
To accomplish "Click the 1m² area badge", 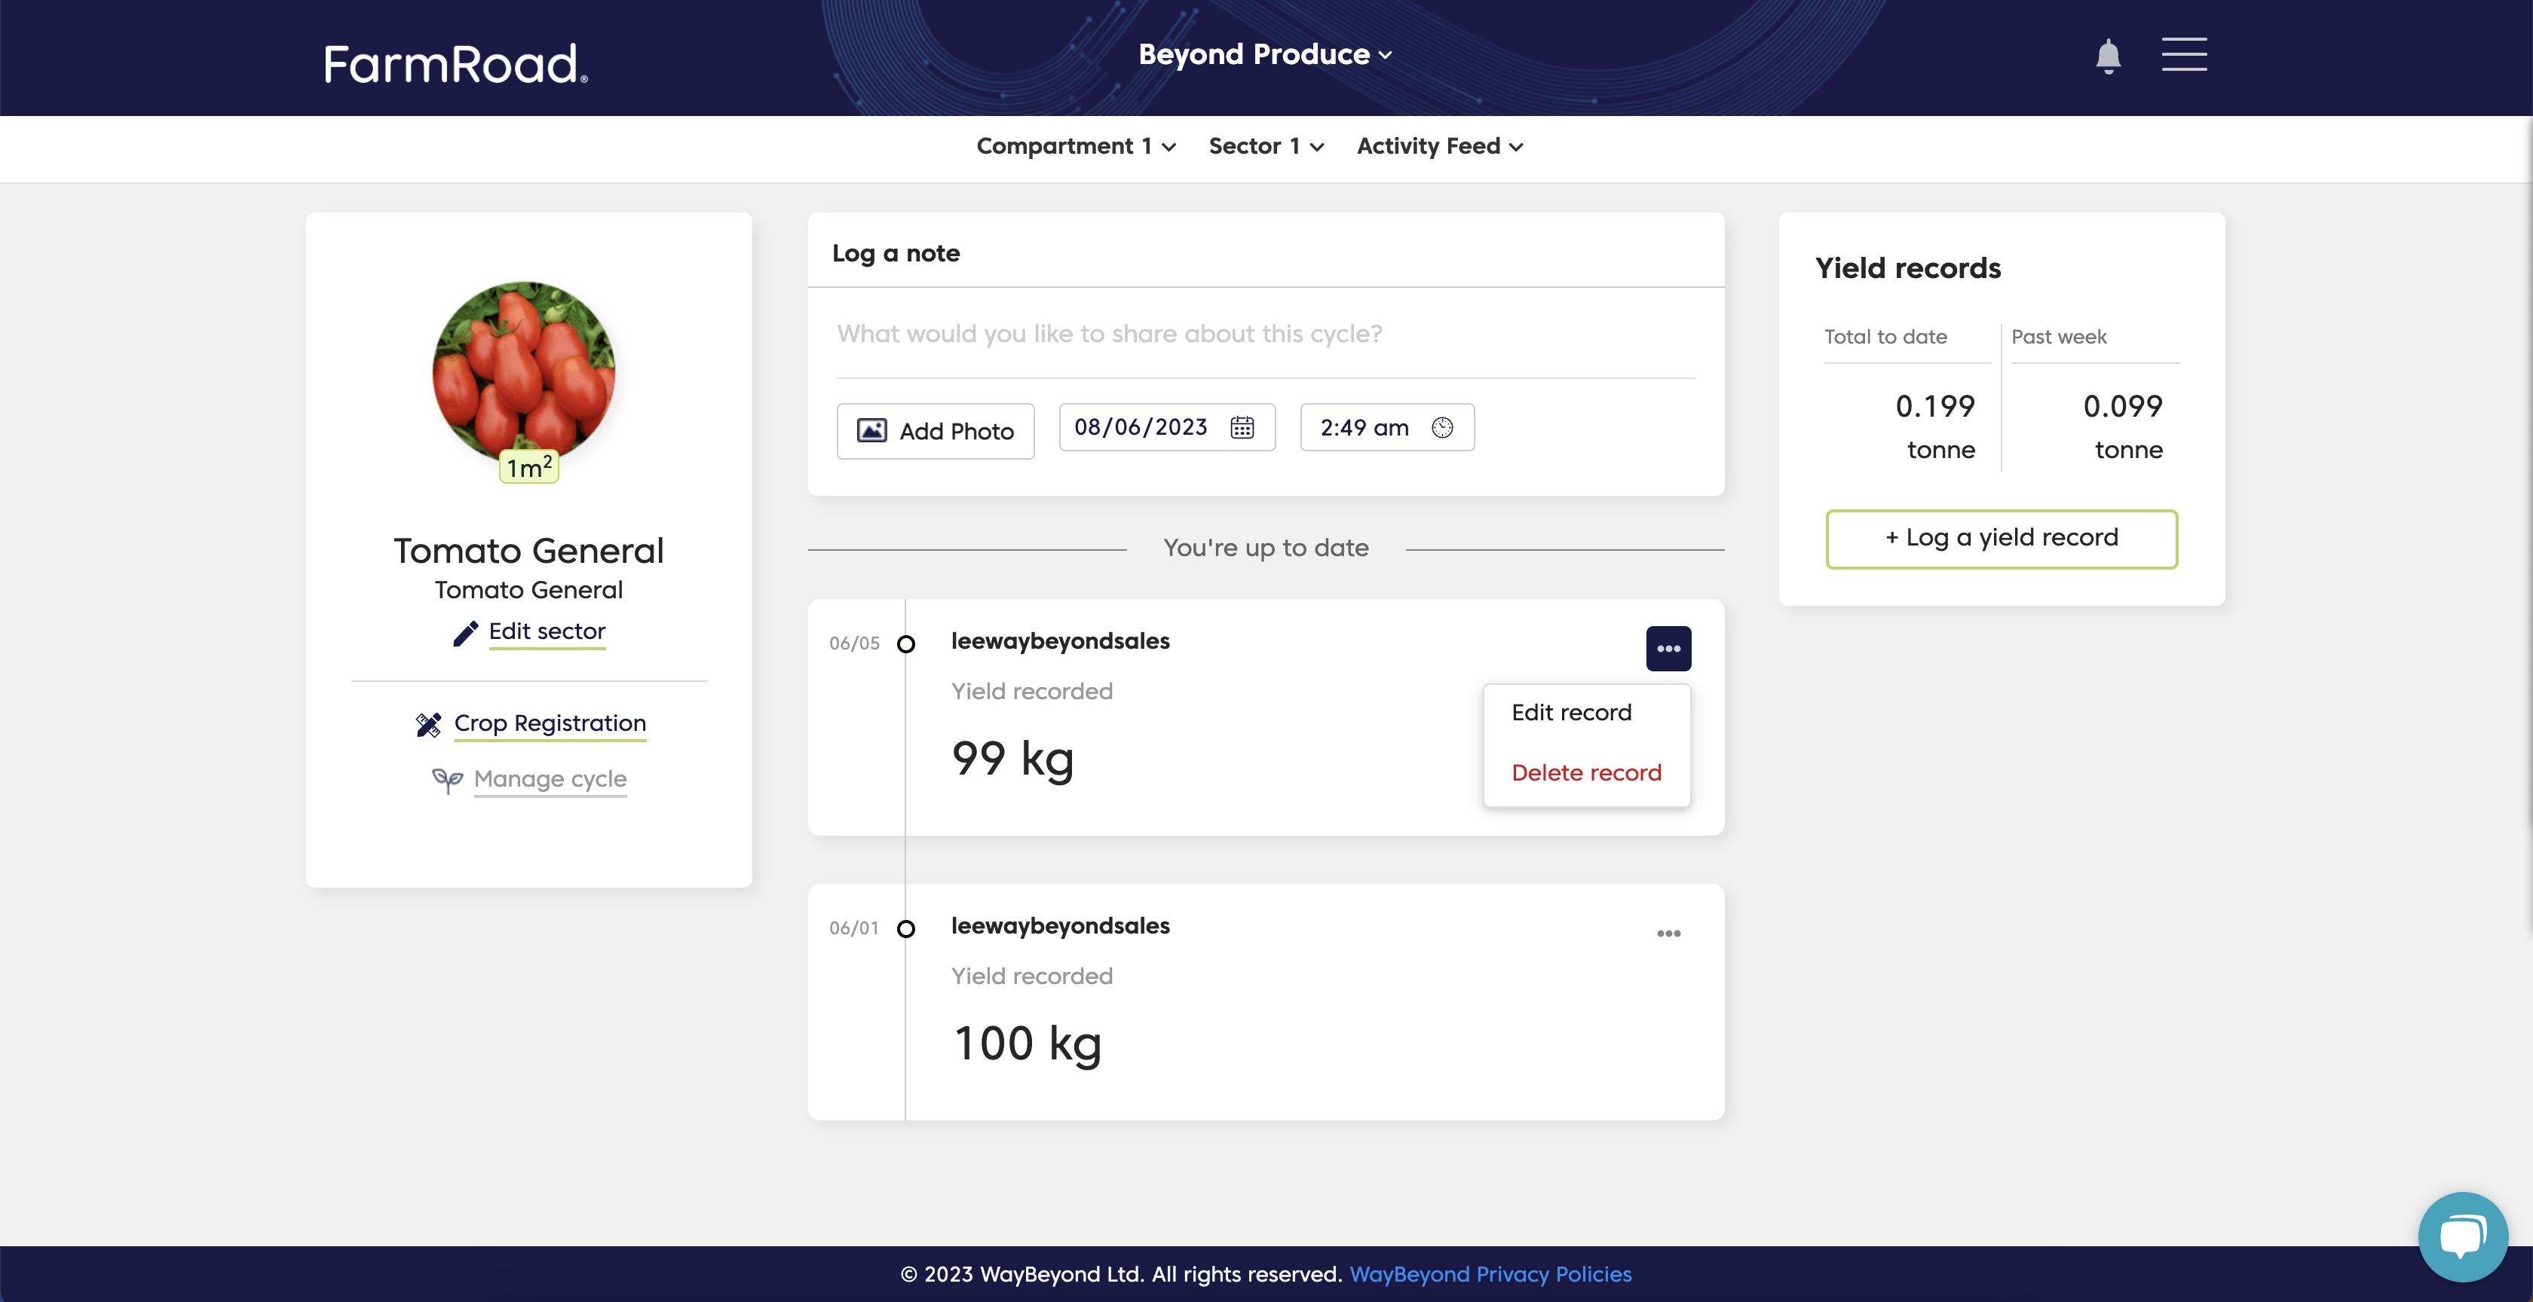I will tap(529, 466).
